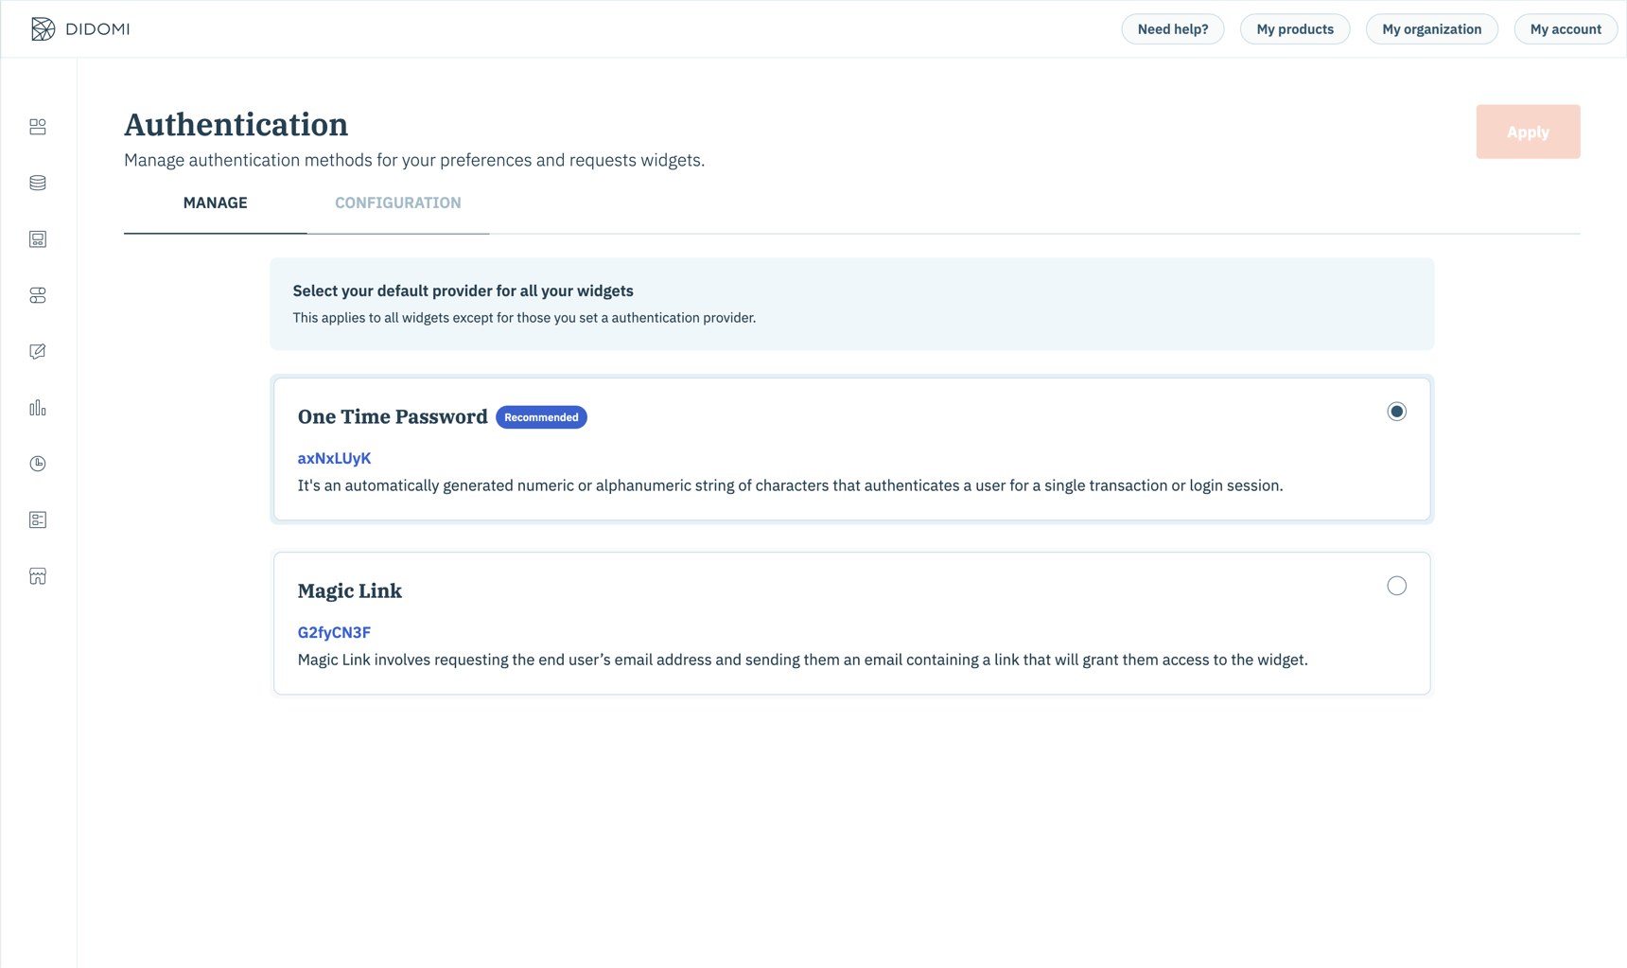Select the Magic Link radio button

pyautogui.click(x=1396, y=586)
